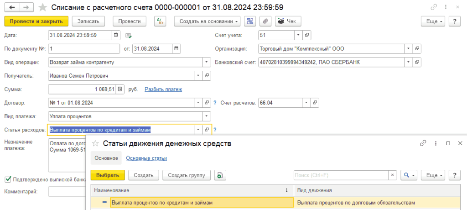Click the document structure icon in toolbar
The height and width of the screenshot is (210, 467).
click(x=250, y=21)
